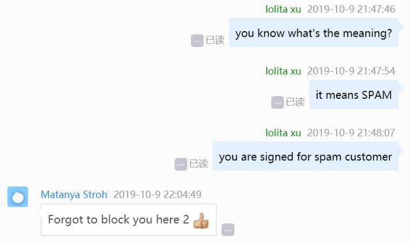
Task: Open options icon beside 'you know what's the meaning?'
Action: (197, 40)
